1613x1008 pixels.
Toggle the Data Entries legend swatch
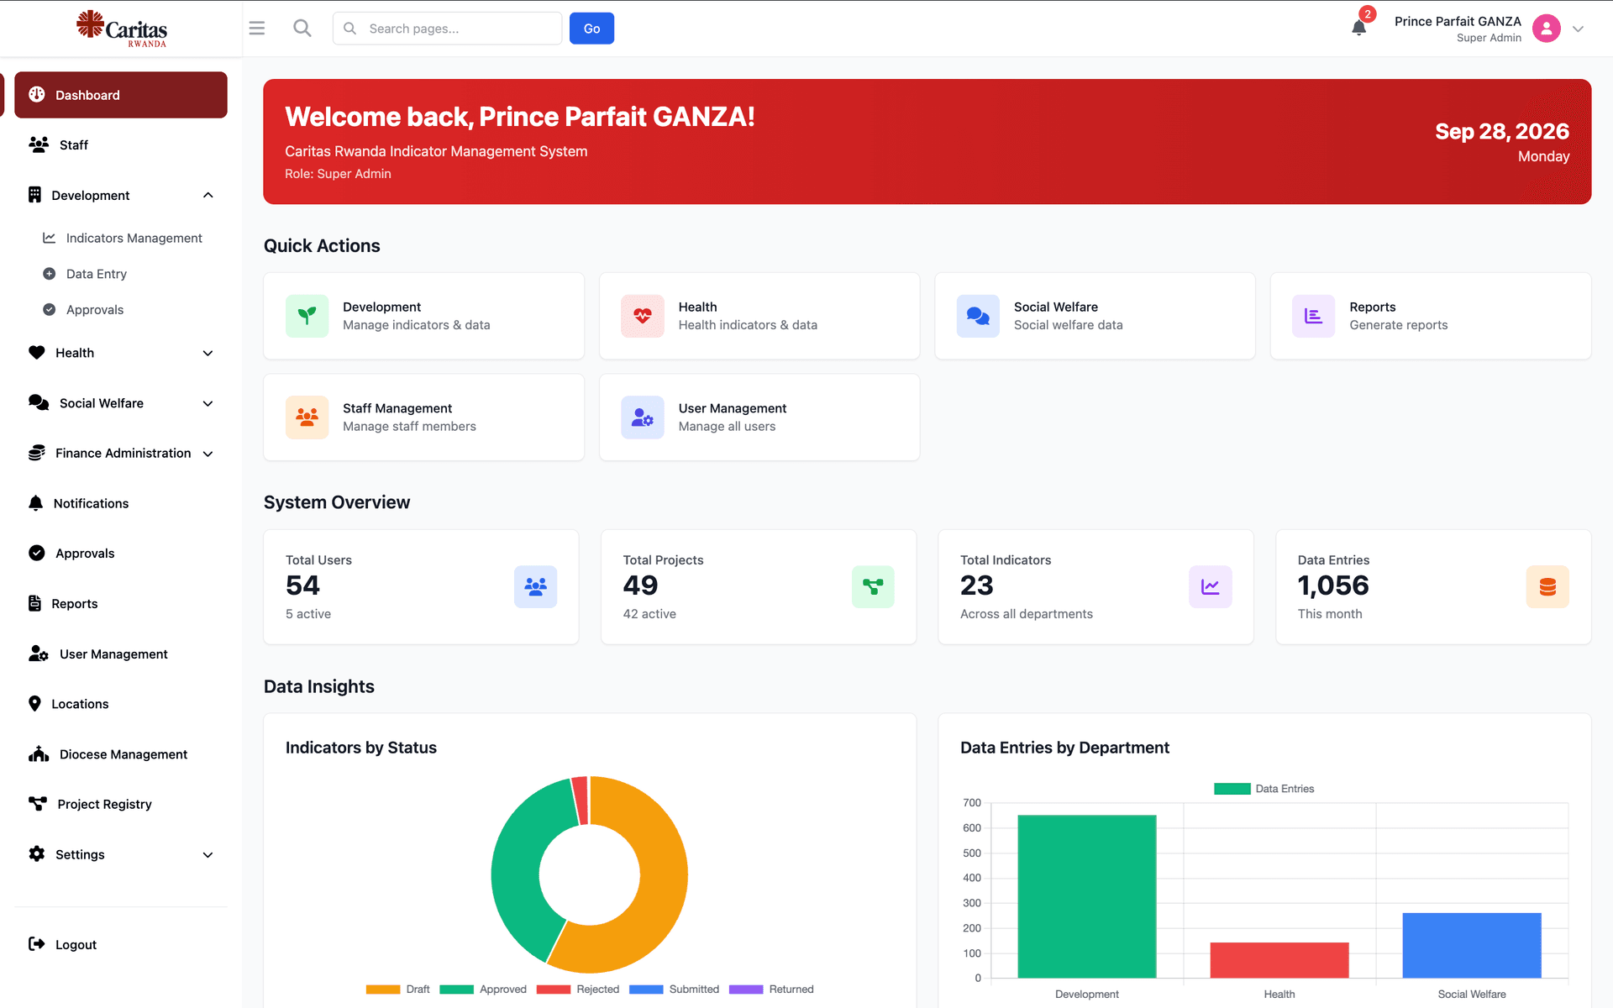(1232, 789)
